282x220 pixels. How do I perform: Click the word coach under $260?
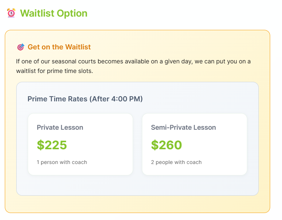click(x=194, y=162)
